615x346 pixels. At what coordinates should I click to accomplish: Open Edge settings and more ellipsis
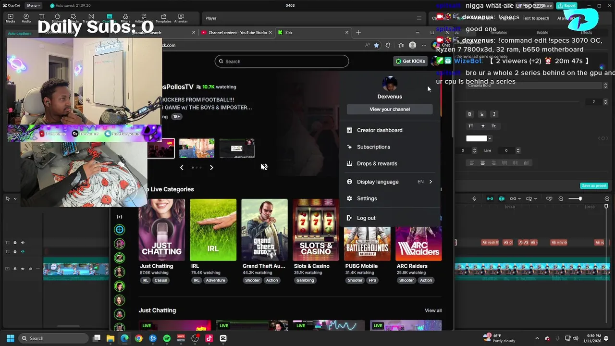click(424, 45)
